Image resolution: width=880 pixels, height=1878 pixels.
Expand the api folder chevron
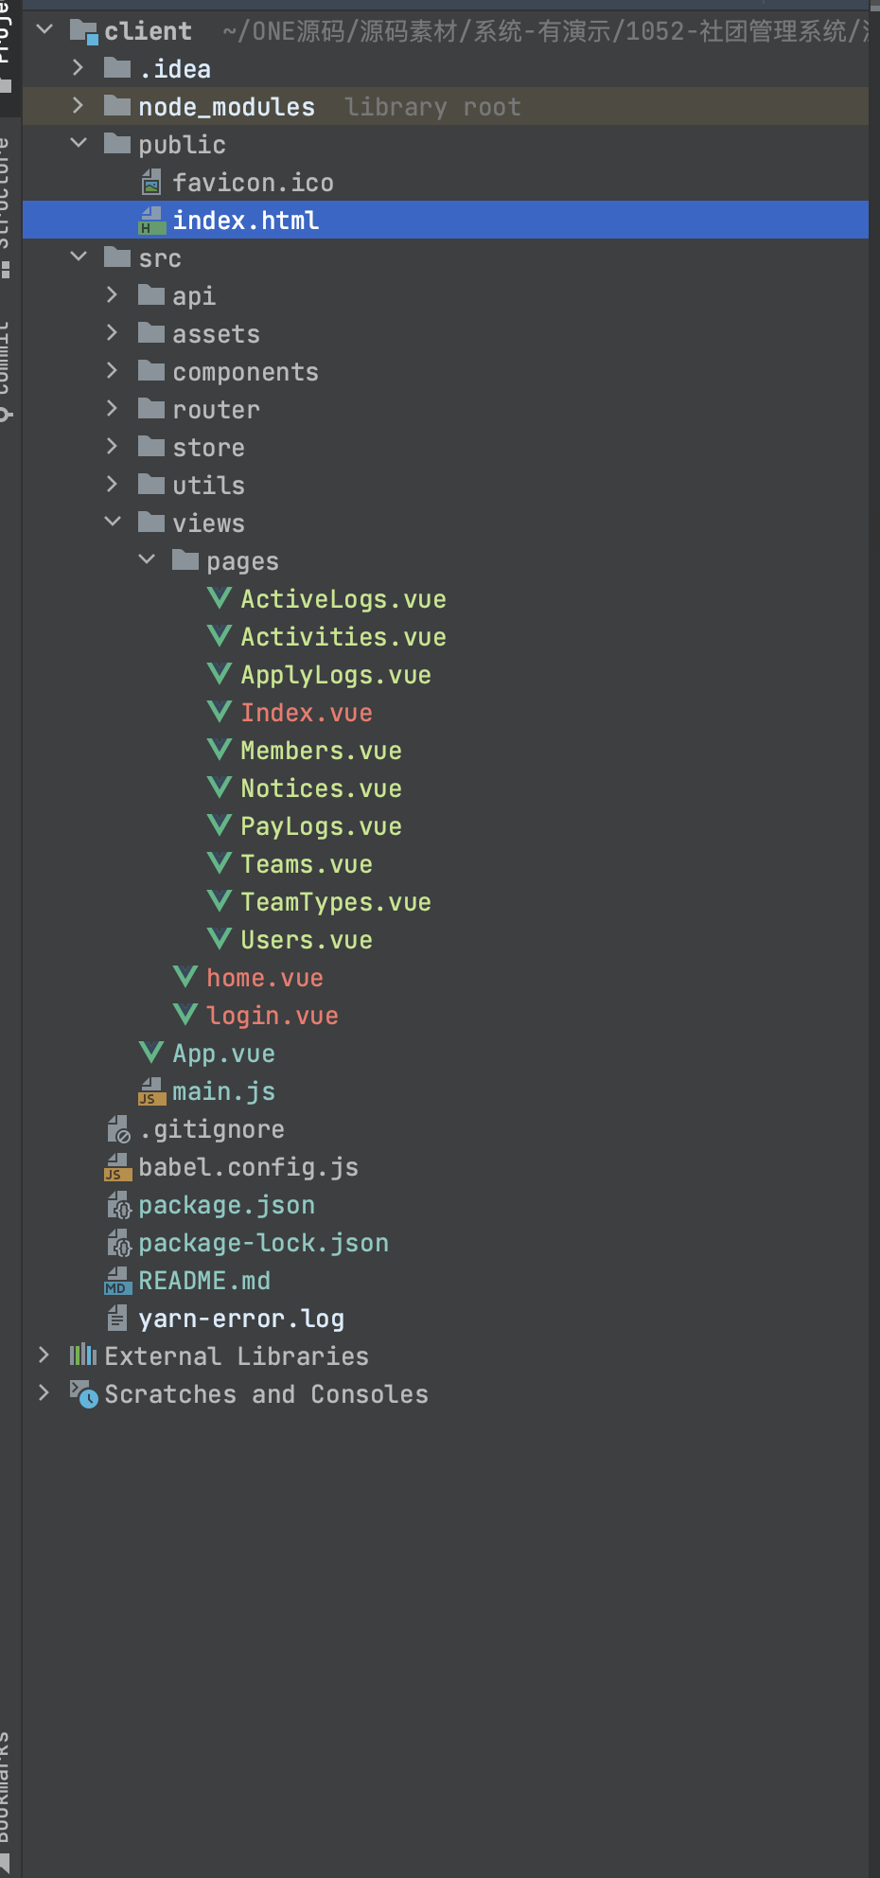[113, 294]
